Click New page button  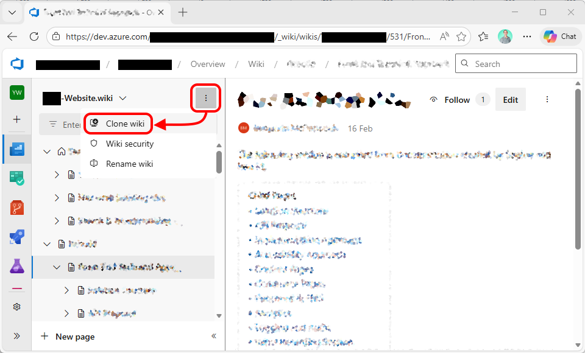[x=68, y=337]
